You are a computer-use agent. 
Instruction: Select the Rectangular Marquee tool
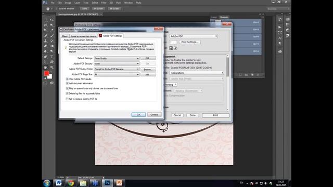(x=45, y=20)
